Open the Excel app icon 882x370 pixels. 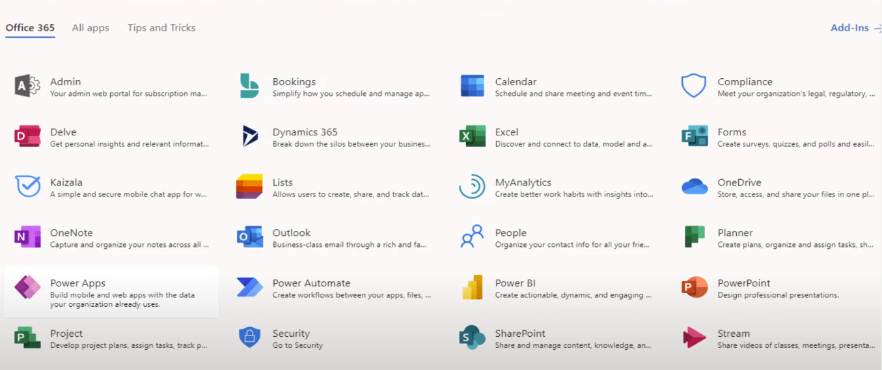(x=473, y=136)
